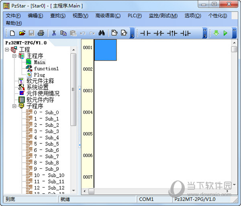Image resolution: width=241 pixels, height=206 pixels.
Task: Click the Copy toolbar icon
Action: pos(63,33)
